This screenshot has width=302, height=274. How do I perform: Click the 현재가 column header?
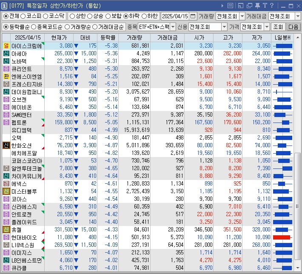(x=59, y=37)
